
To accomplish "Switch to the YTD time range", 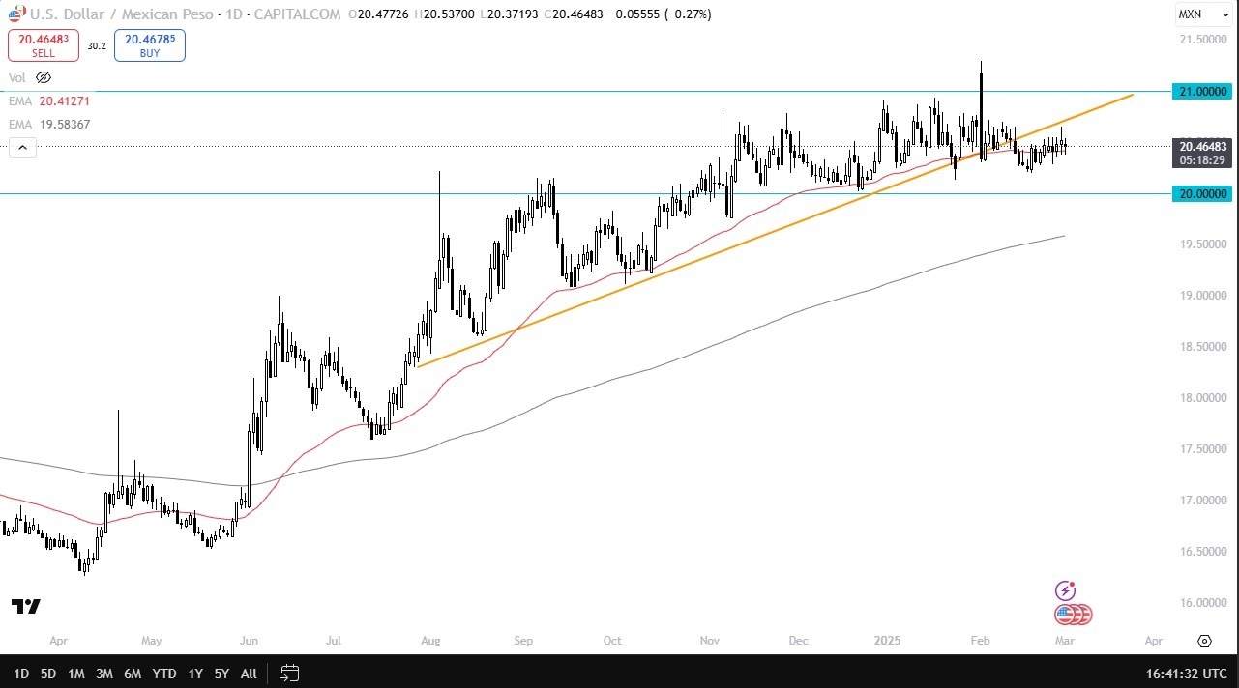I will [x=164, y=673].
